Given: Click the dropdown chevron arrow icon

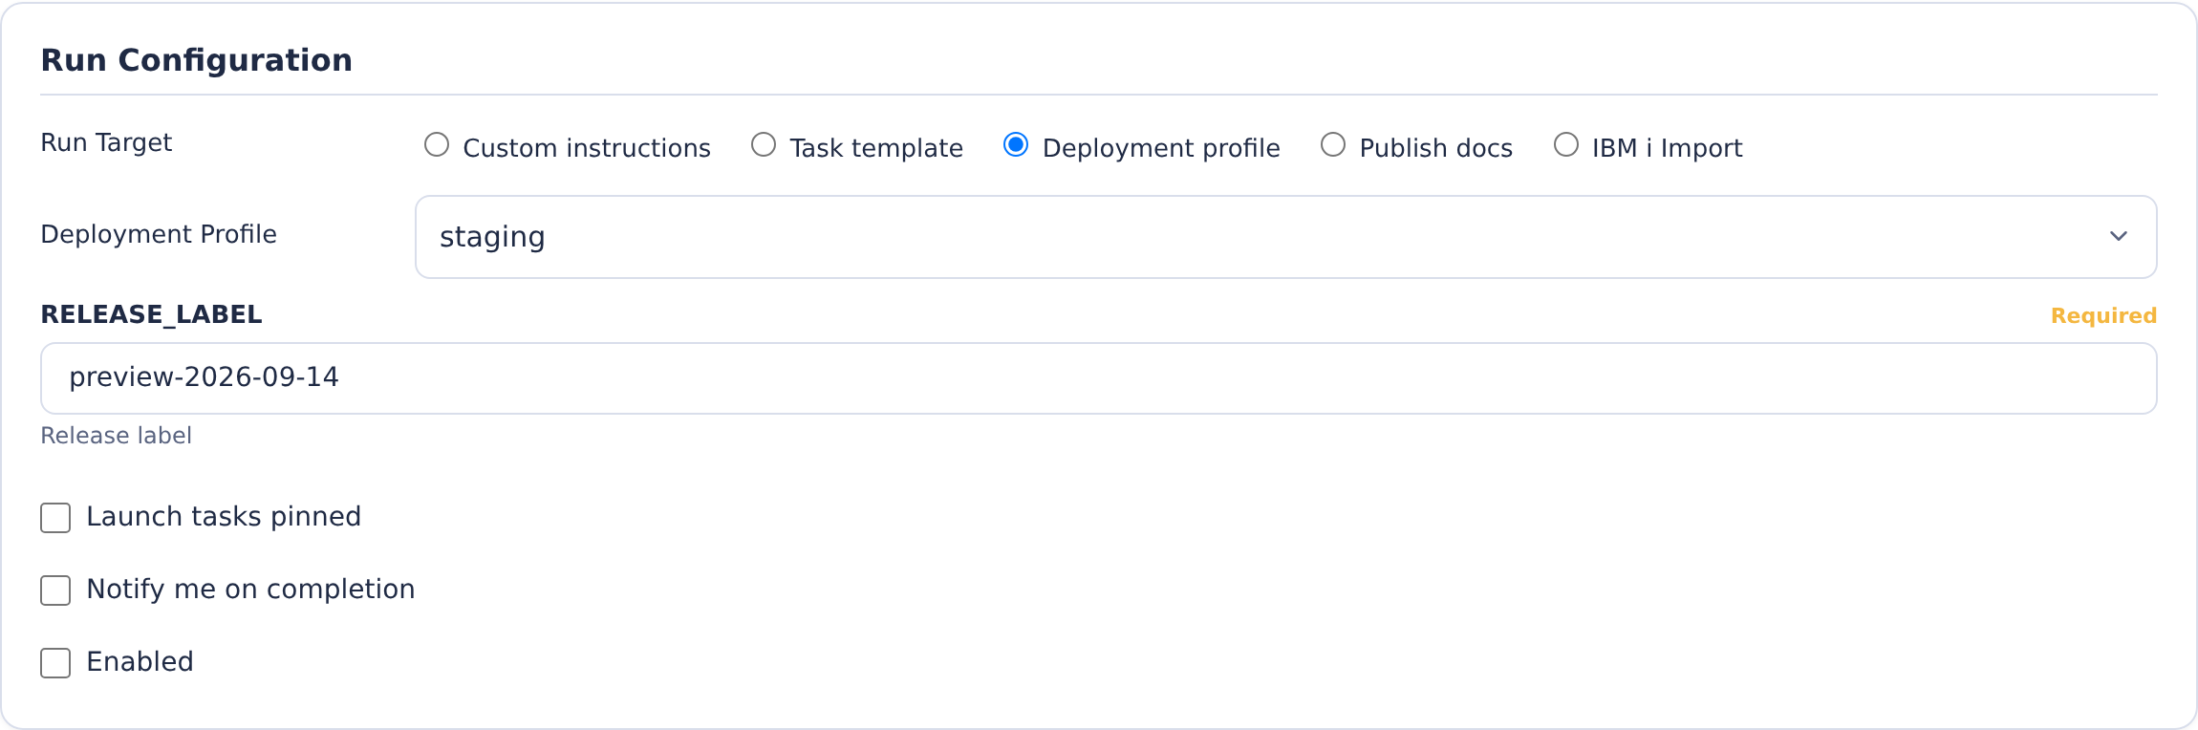Looking at the screenshot, I should pyautogui.click(x=2119, y=237).
